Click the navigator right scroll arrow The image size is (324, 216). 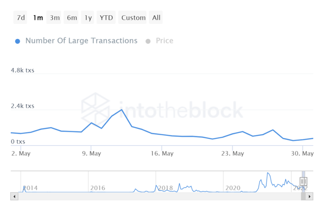coord(310,197)
